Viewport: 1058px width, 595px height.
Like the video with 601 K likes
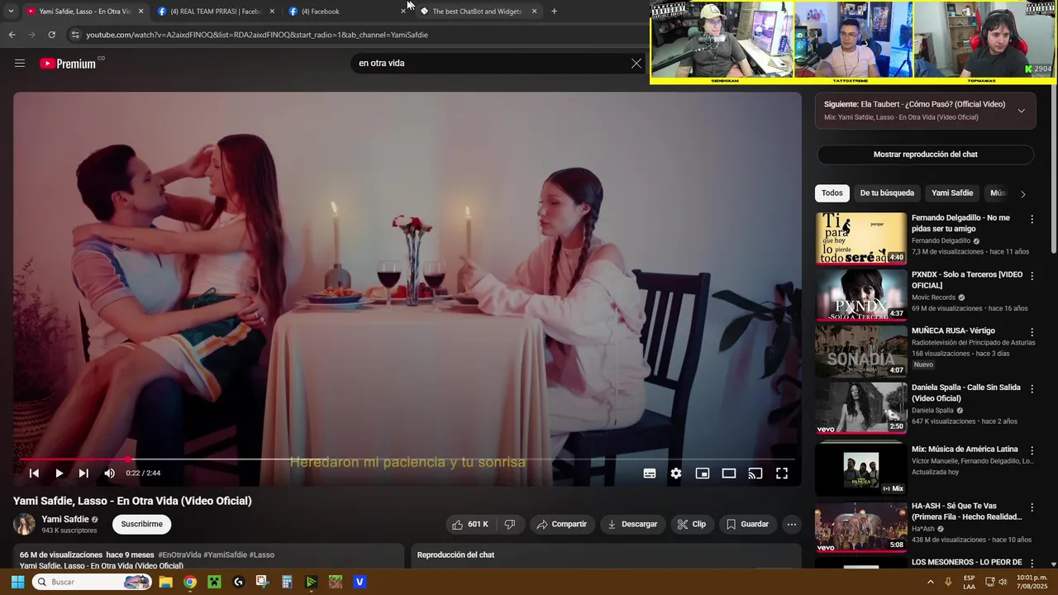coord(470,524)
